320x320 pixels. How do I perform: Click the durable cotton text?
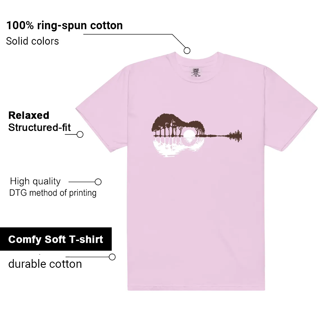point(45,264)
